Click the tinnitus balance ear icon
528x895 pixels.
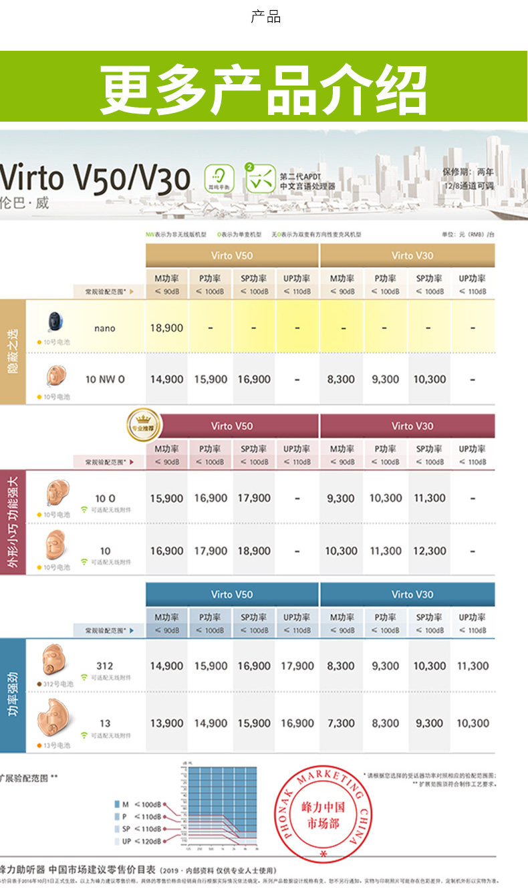point(219,178)
